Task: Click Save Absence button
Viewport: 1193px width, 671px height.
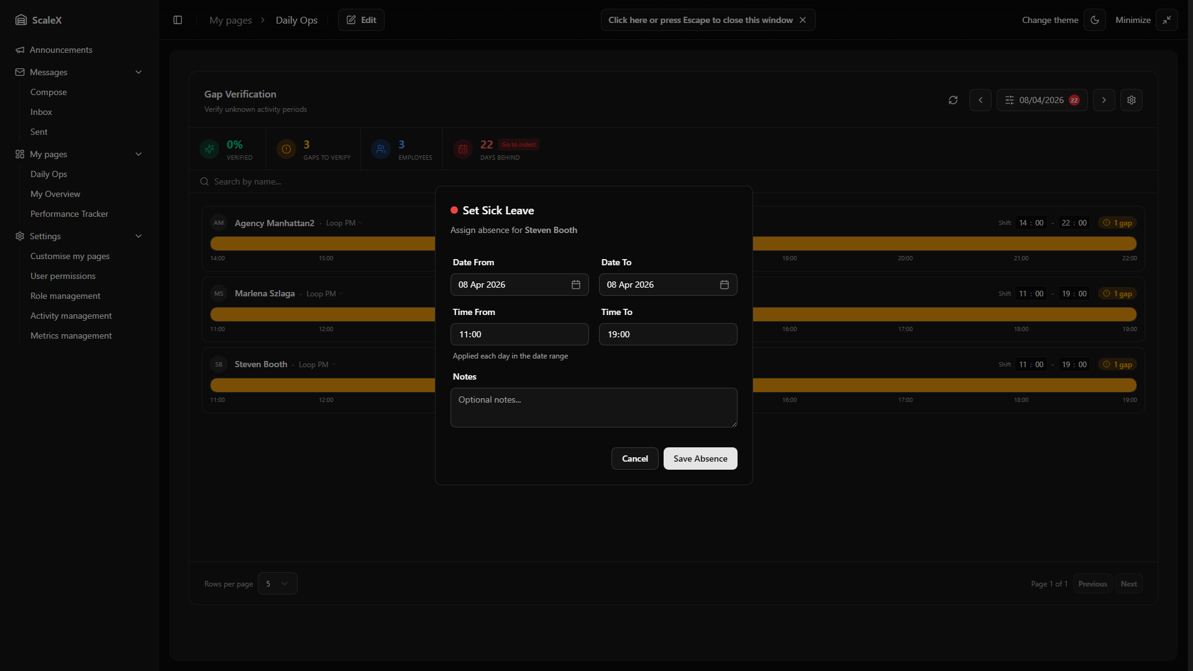Action: point(700,459)
